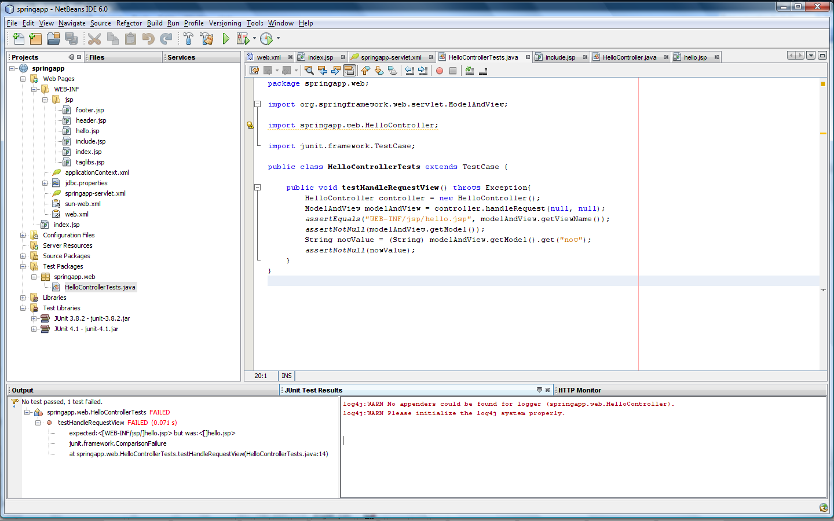Click the orange warning mark in error stripe

[x=823, y=133]
